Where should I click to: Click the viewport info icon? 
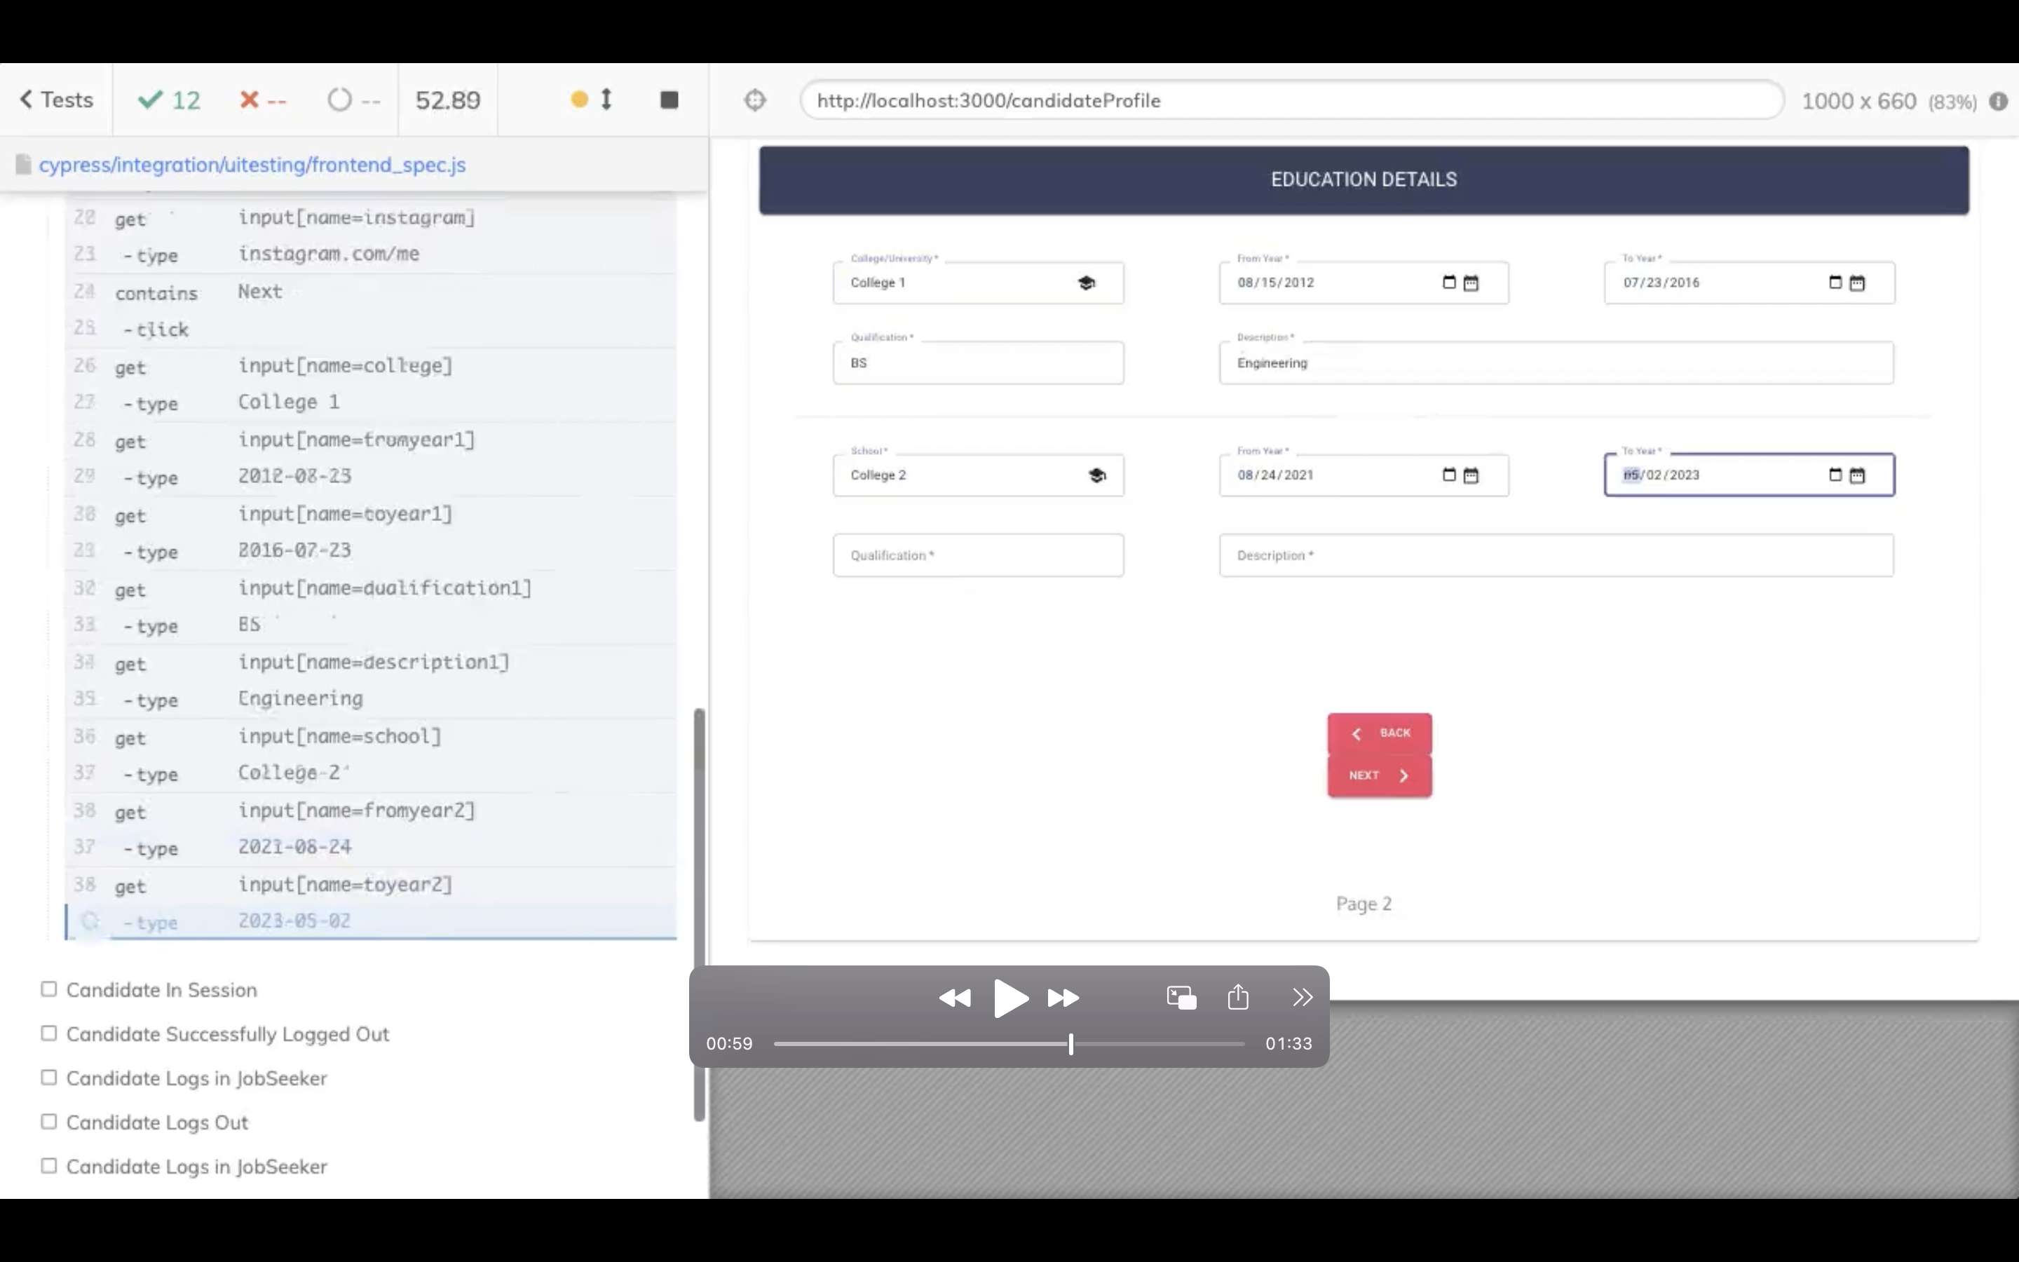point(1998,101)
